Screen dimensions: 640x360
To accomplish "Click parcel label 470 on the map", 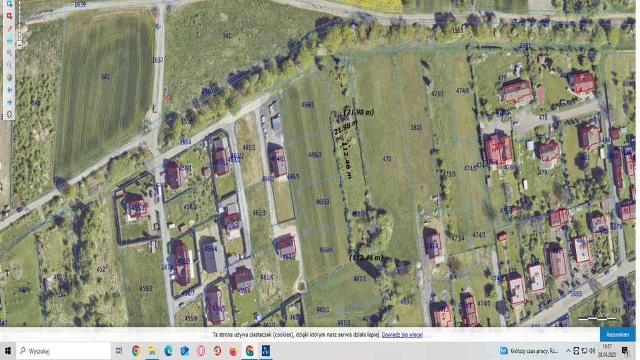I will point(387,159).
